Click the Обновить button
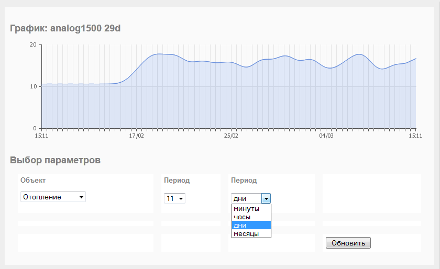Viewport: 440px width, 269px height. coord(348,243)
